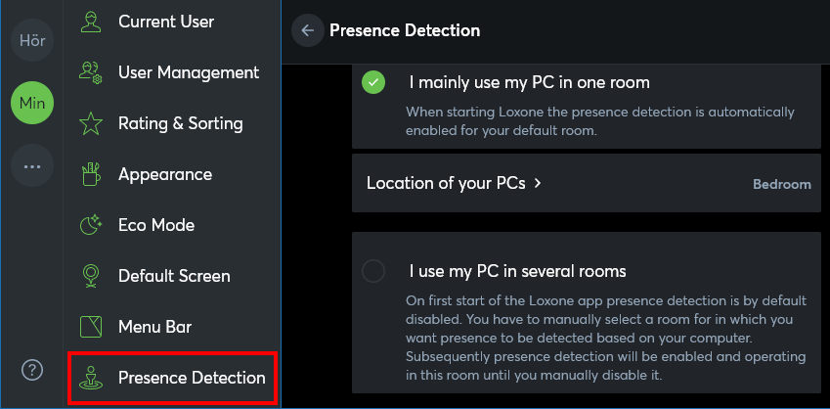Expand Location of your PCs chevron

(x=538, y=183)
